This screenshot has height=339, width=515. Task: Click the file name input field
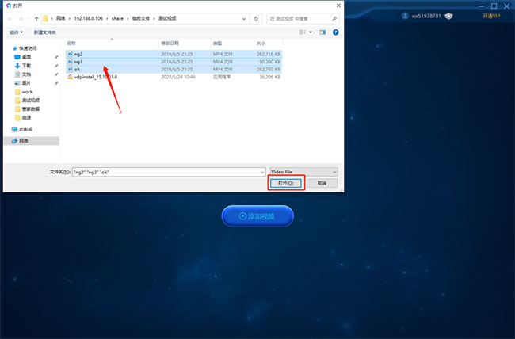(x=166, y=172)
